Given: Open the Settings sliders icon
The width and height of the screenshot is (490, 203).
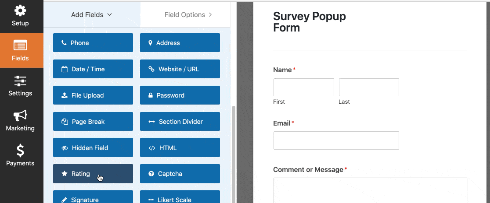Looking at the screenshot, I should pos(20,81).
